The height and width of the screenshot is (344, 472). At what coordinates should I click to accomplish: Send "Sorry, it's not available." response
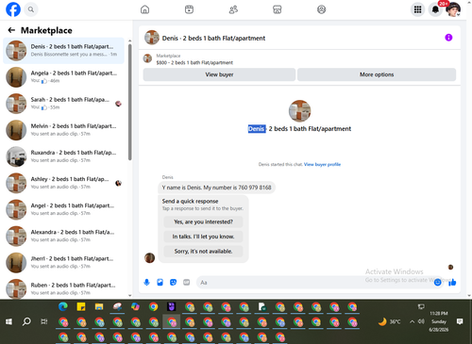coord(203,252)
